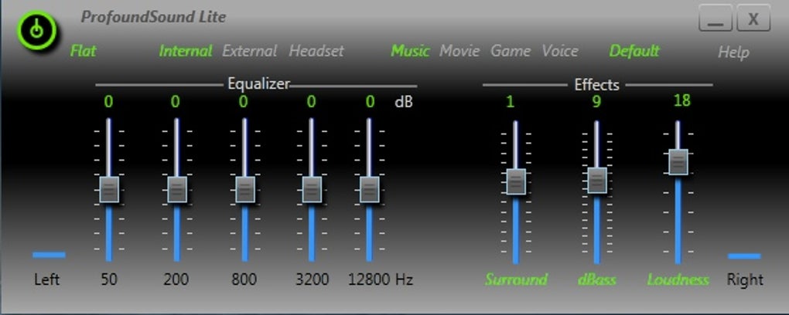Click the Surround value 1

[511, 102]
